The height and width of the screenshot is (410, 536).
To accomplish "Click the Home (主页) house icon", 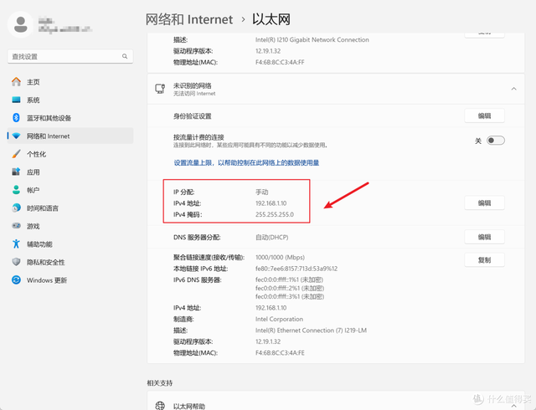I will click(x=16, y=82).
